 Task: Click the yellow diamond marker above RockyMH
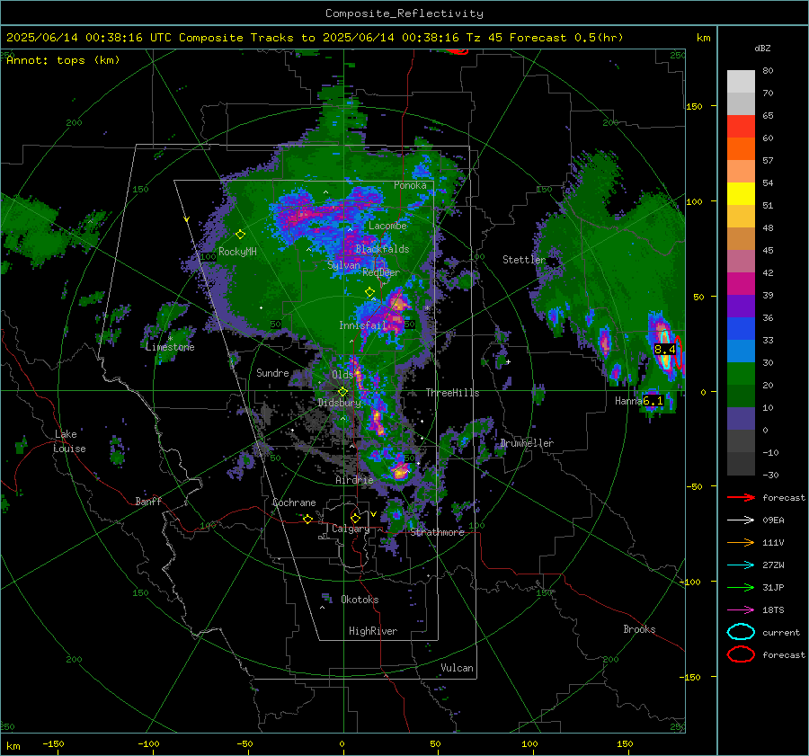(x=240, y=235)
